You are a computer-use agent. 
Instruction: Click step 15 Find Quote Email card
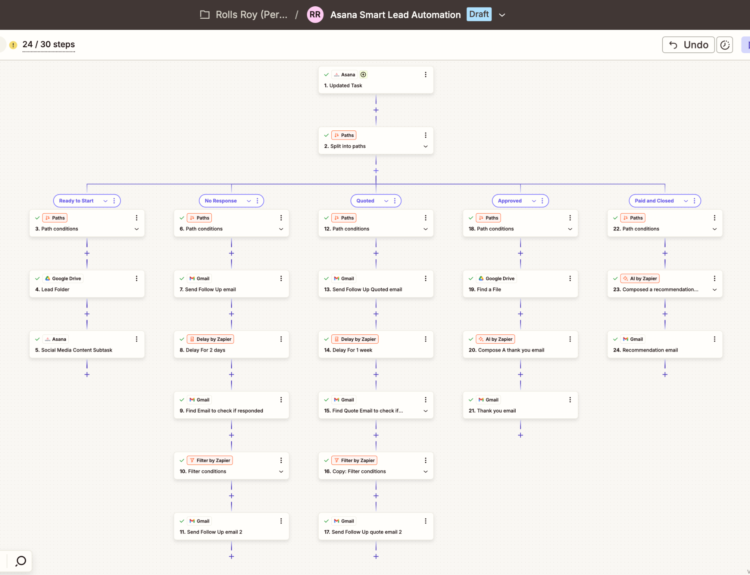pyautogui.click(x=376, y=405)
